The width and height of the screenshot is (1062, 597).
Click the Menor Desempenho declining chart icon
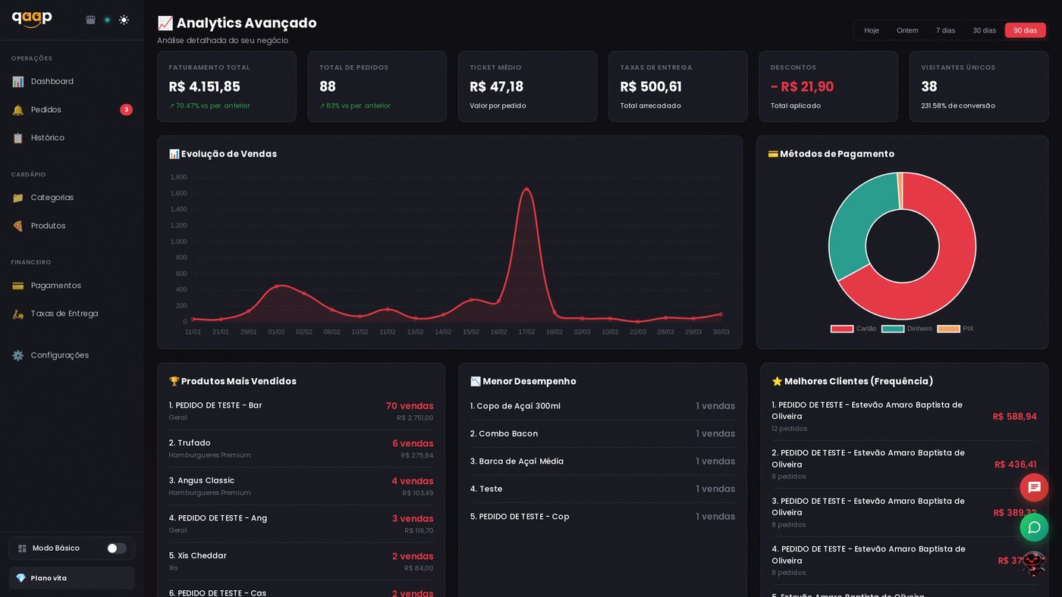476,381
